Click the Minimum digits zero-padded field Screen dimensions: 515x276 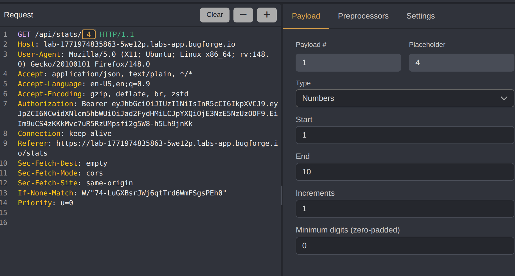pos(404,246)
